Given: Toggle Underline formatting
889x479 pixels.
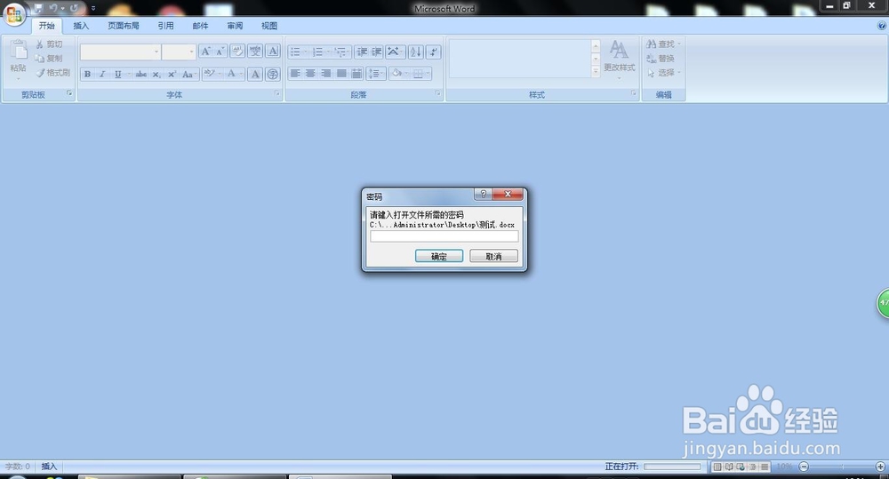Looking at the screenshot, I should [118, 75].
